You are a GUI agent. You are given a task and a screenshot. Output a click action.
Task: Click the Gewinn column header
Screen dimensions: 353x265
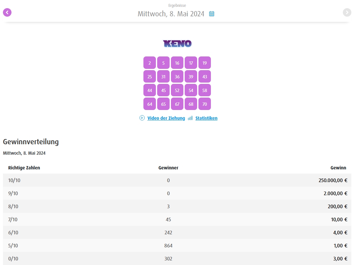[x=338, y=168]
